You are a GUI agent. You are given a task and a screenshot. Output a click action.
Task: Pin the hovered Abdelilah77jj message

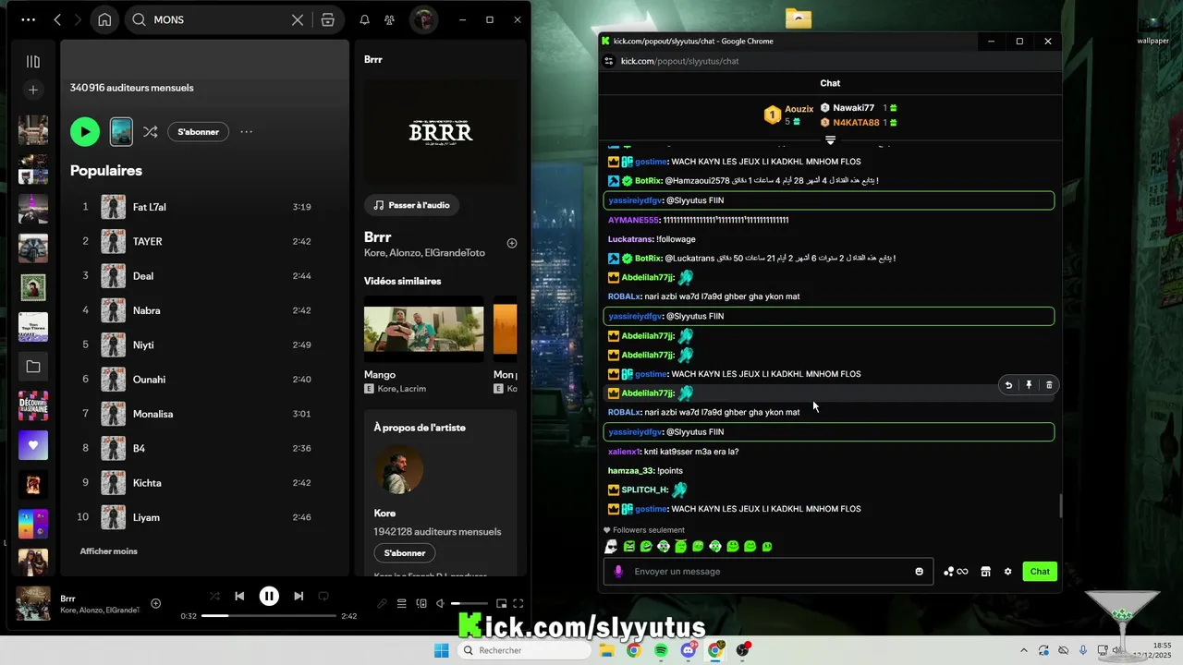(1029, 385)
